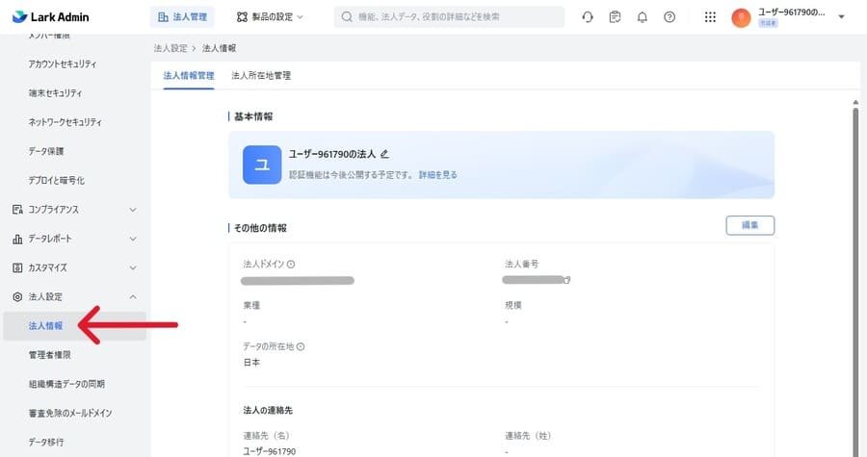Open the 法人管理 top menu
The width and height of the screenshot is (867, 457).
pyautogui.click(x=182, y=17)
